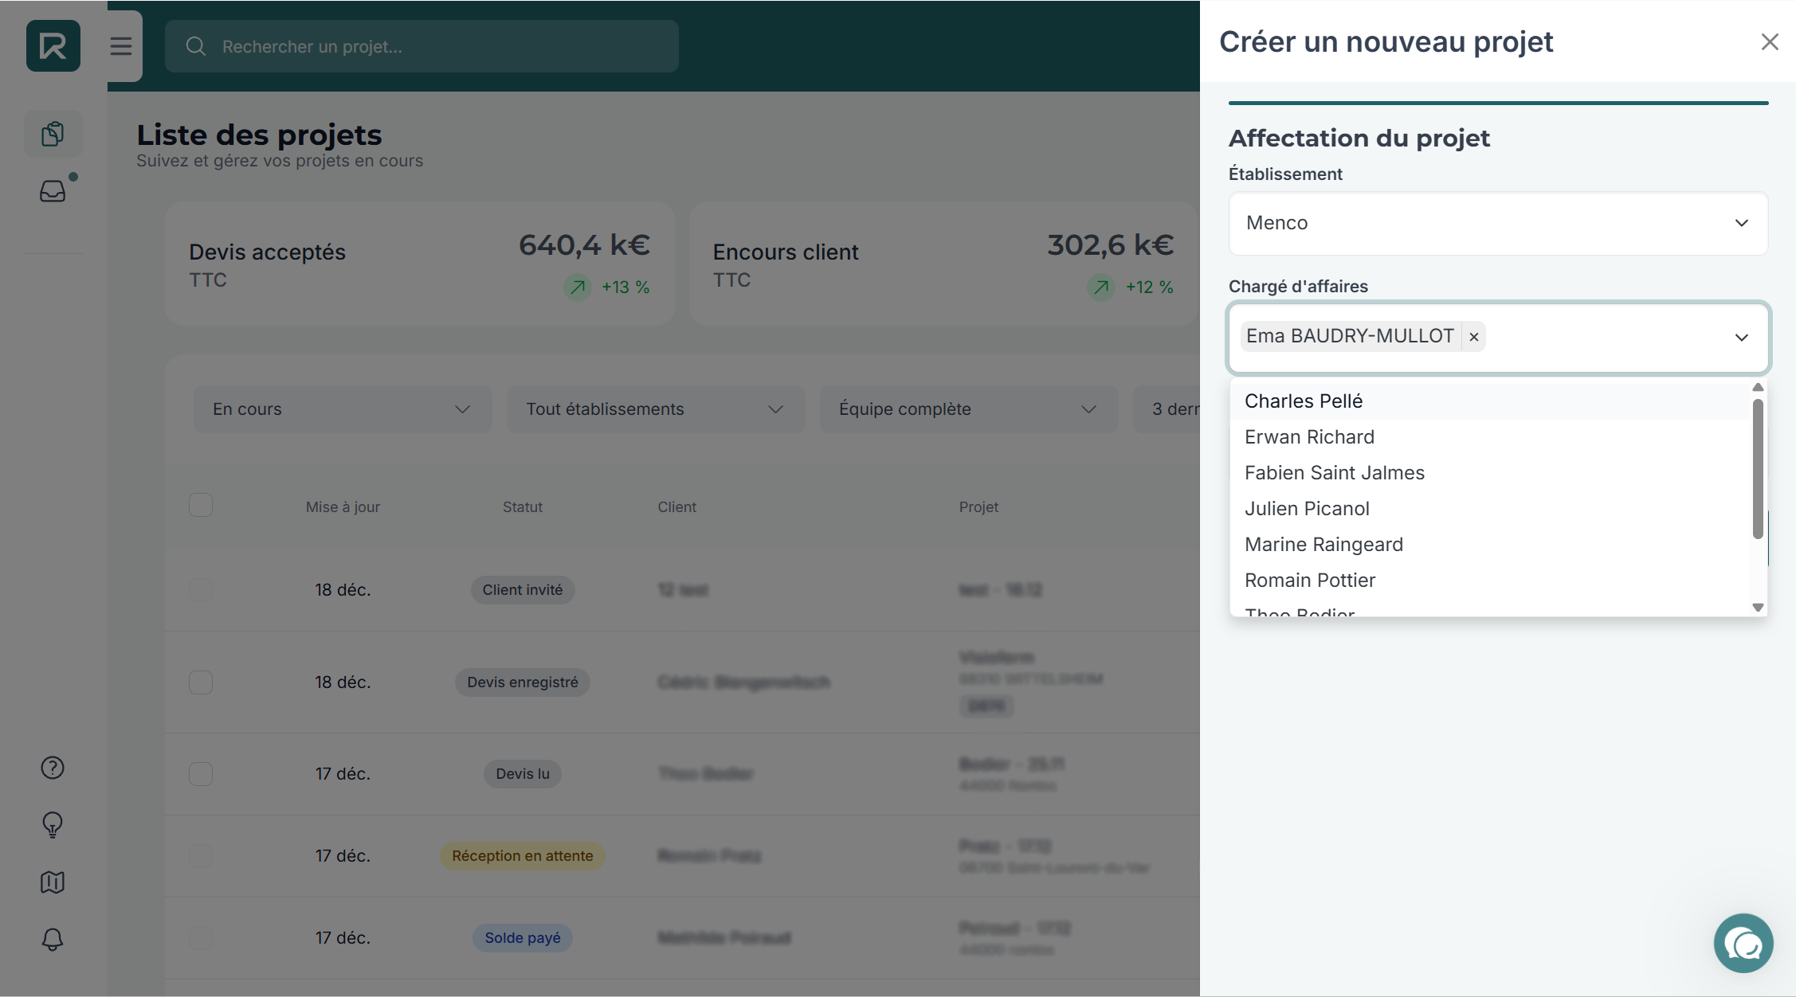
Task: Expand the Établissement Menco dropdown
Action: pos(1498,223)
